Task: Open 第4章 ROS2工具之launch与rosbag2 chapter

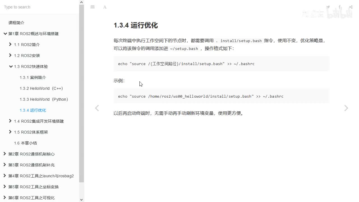Action: (41, 176)
